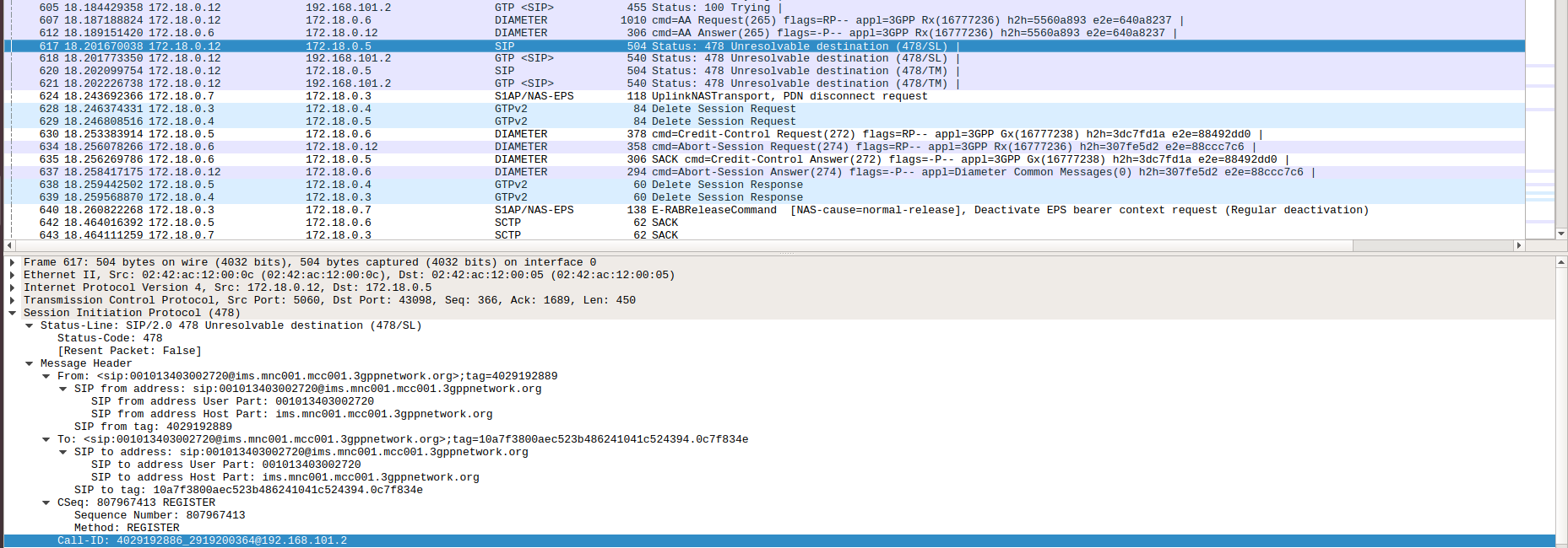The width and height of the screenshot is (1568, 548).
Task: Select packet 629 Delete Session Request
Action: (x=764, y=121)
